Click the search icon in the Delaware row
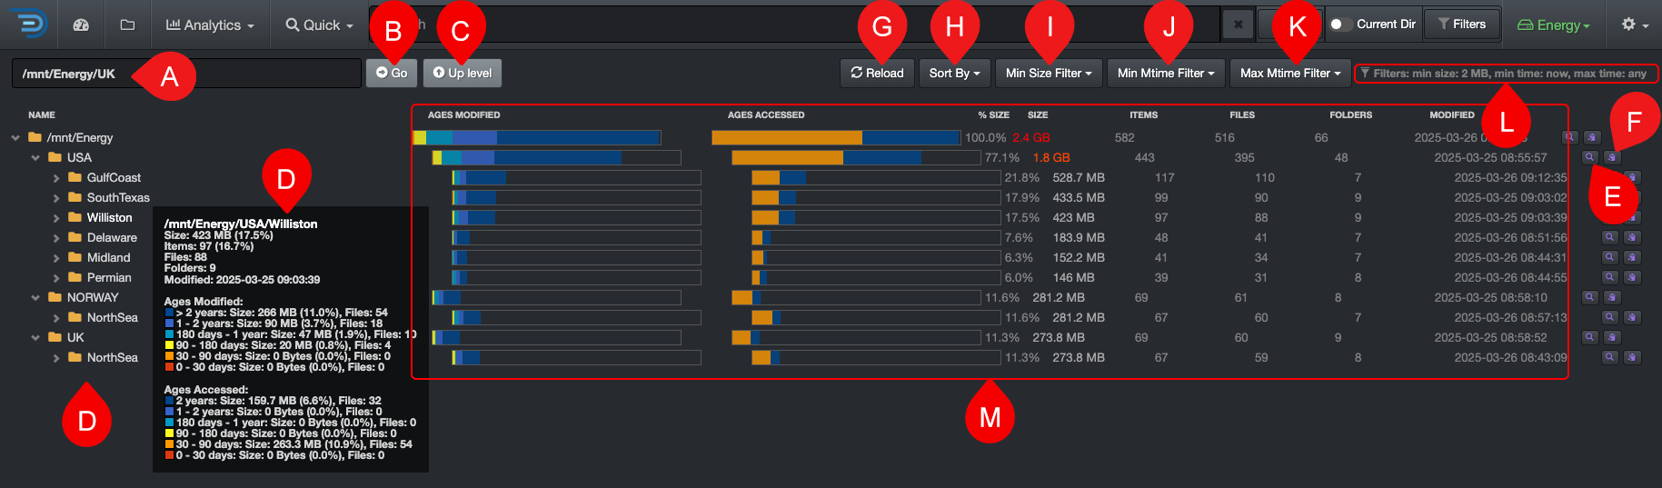 click(1609, 237)
